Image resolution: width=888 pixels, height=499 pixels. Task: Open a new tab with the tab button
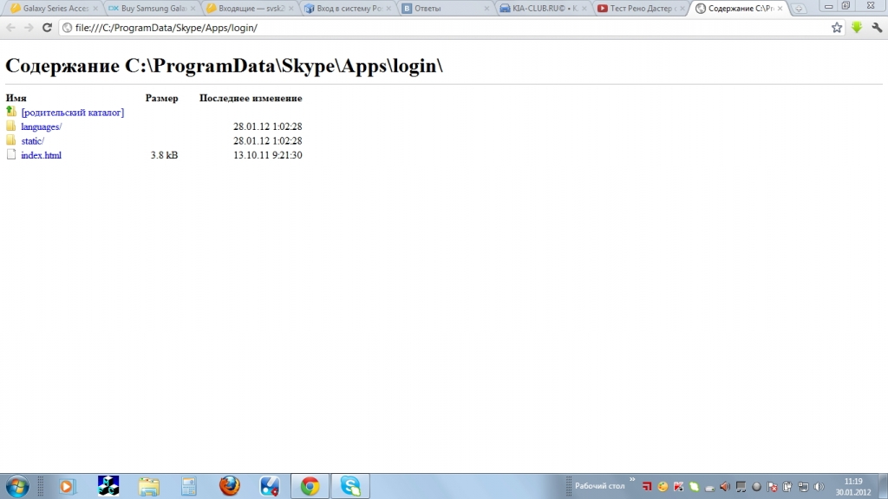pyautogui.click(x=799, y=9)
